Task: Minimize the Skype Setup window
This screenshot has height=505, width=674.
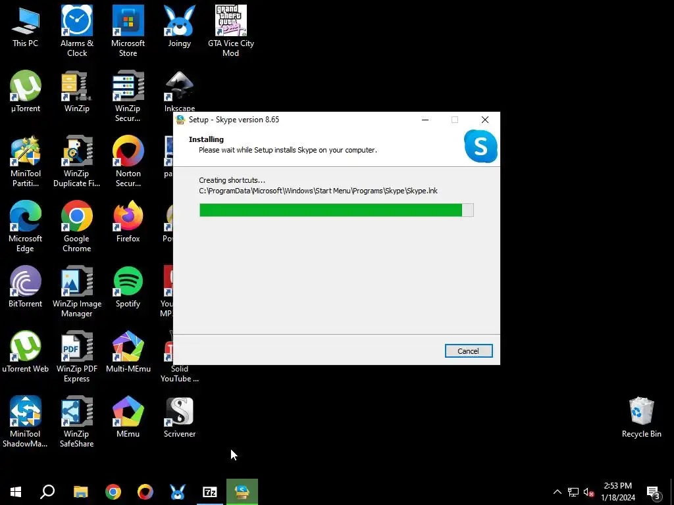Action: click(x=425, y=120)
